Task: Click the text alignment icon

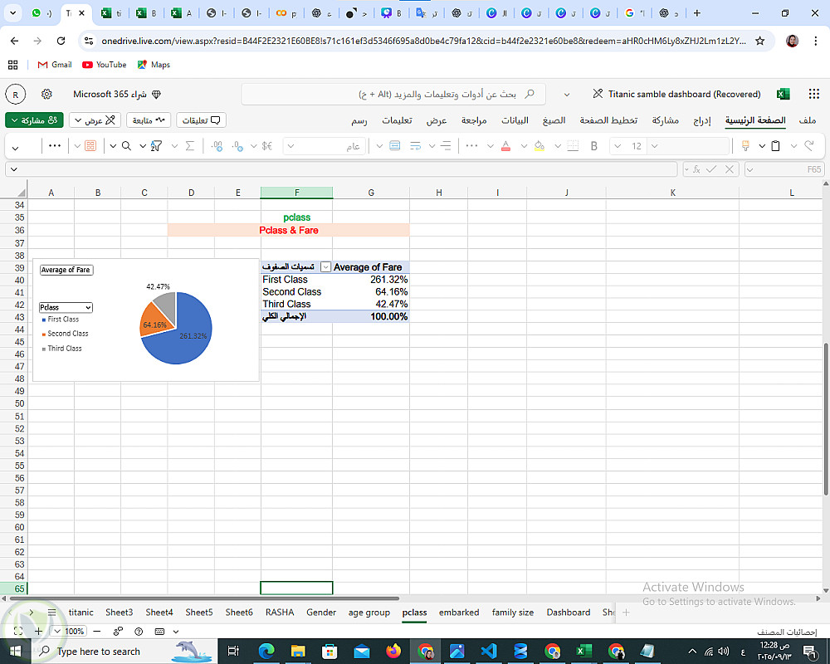Action: (x=447, y=146)
